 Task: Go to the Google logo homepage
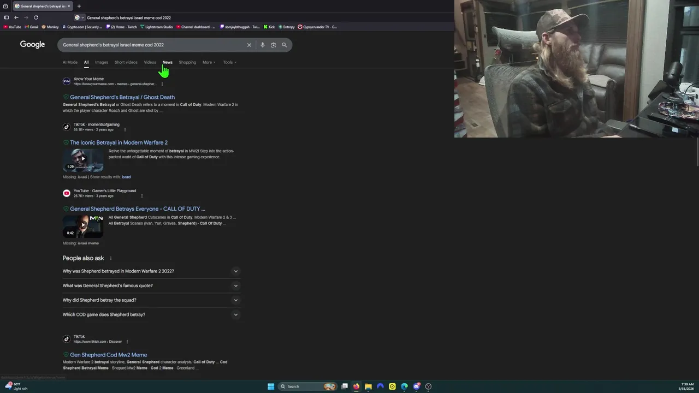coord(32,44)
